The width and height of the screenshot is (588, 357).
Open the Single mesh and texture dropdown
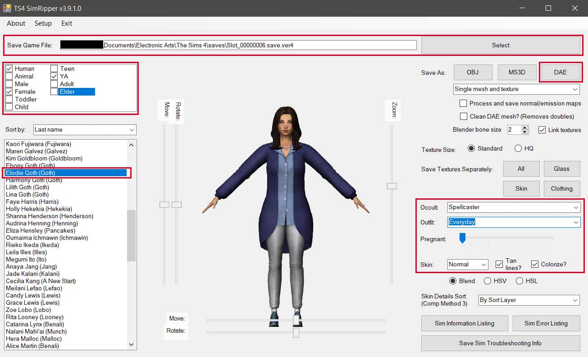click(x=516, y=89)
